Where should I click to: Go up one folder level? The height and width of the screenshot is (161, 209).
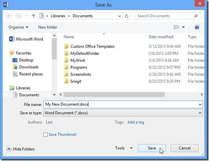tap(34, 16)
